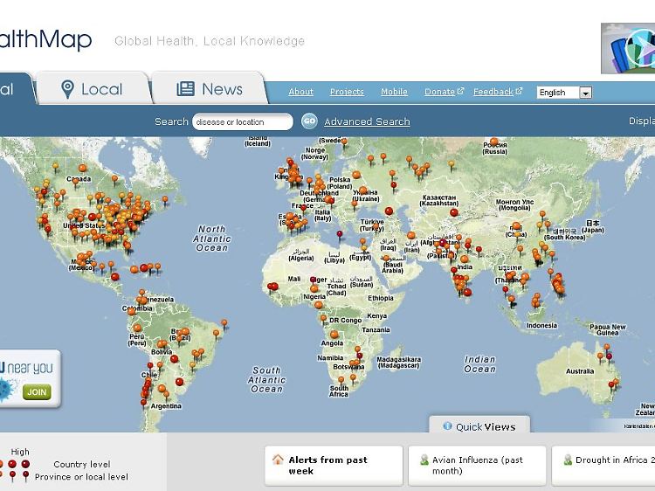655x491 pixels.
Task: Open the Quick Views tab
Action: pyautogui.click(x=479, y=425)
